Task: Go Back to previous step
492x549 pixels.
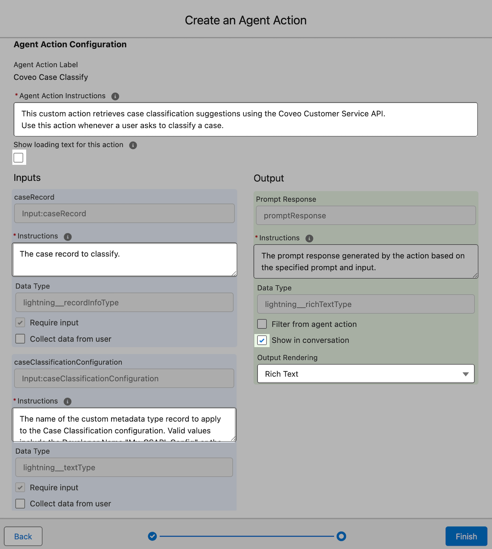Action: pyautogui.click(x=23, y=536)
